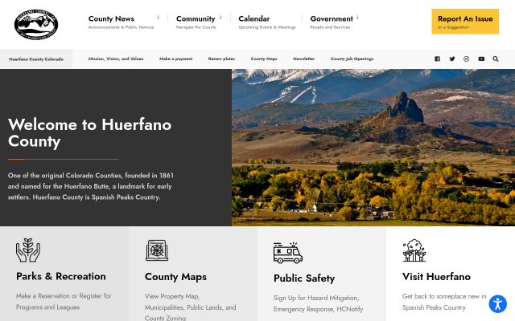This screenshot has height=321, width=515.
Task: Click 'Announcements & Public Notices' subtitle
Action: tap(121, 27)
